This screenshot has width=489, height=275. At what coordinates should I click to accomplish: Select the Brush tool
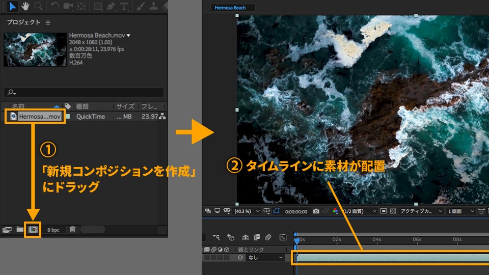[x=141, y=7]
